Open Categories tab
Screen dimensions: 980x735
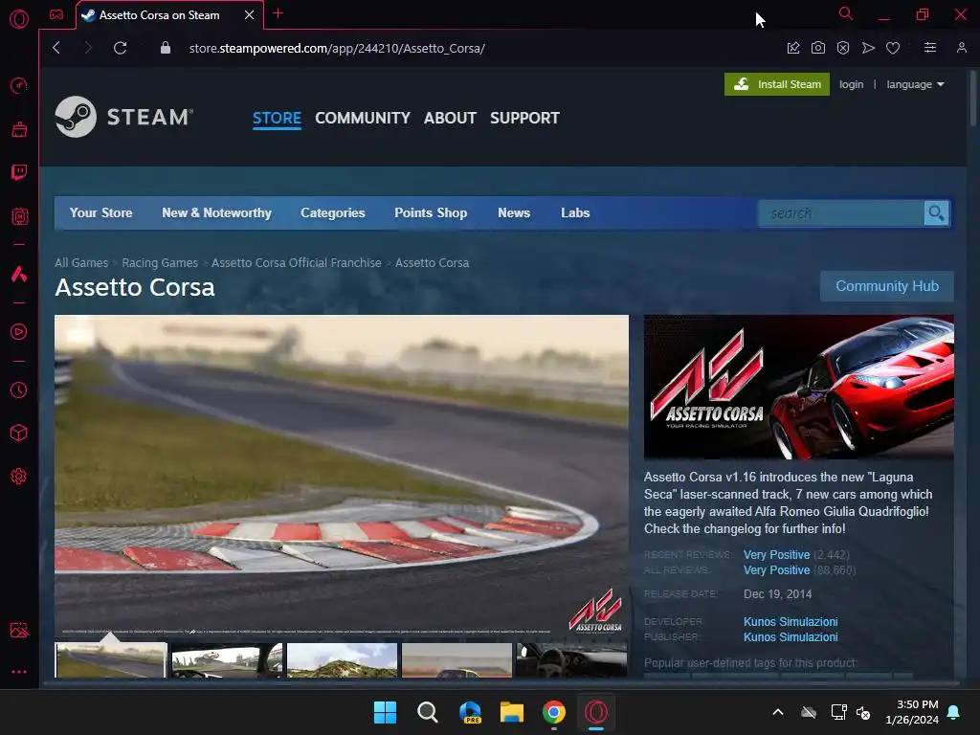(332, 213)
